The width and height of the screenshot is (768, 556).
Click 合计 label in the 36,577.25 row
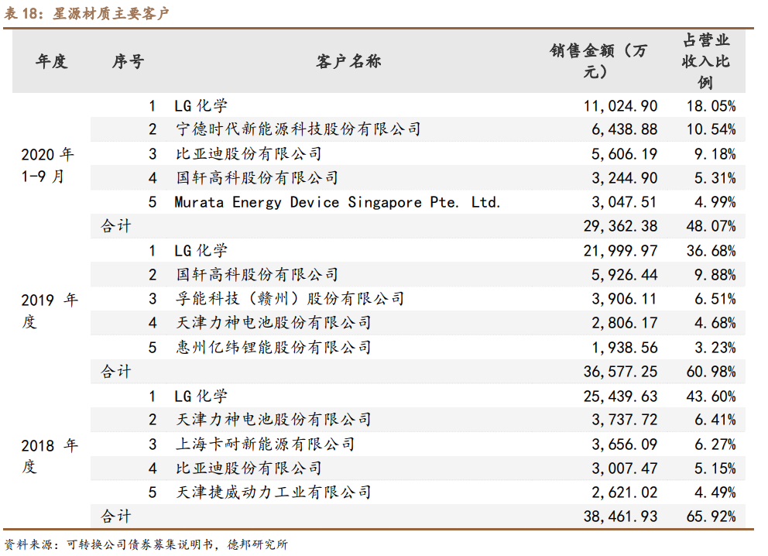(x=116, y=372)
